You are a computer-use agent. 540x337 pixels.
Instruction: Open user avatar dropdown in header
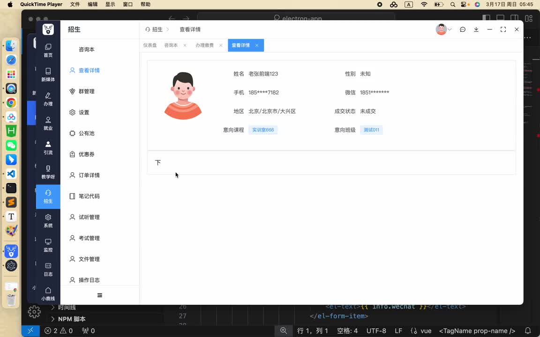coord(443,29)
